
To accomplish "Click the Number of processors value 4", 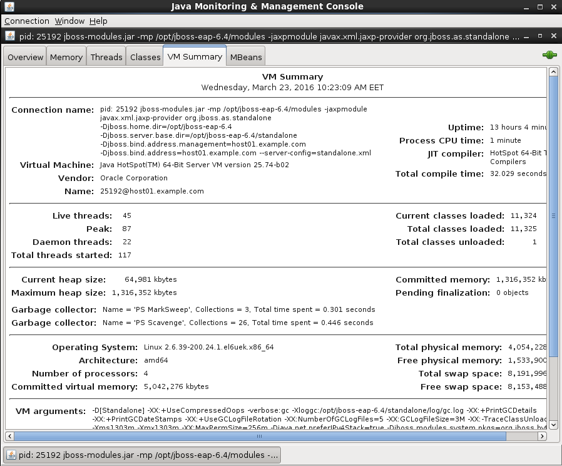I will click(146, 373).
